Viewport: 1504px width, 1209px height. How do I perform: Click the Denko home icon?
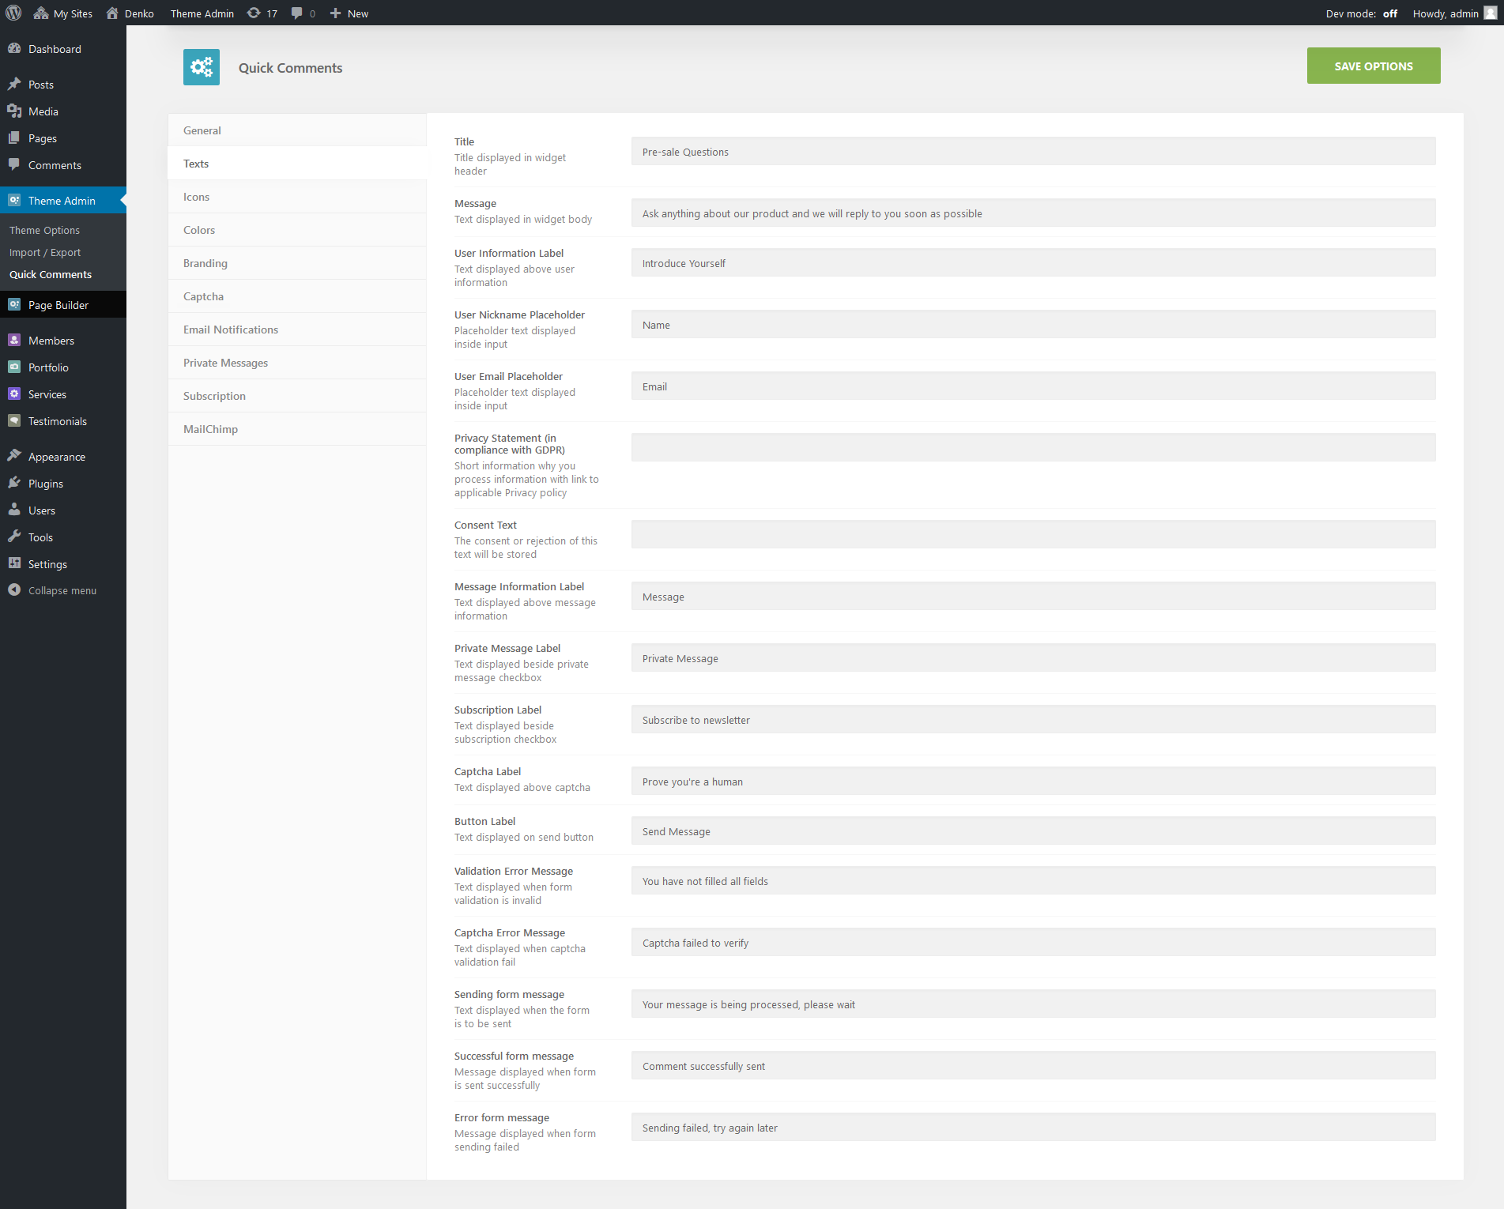tap(112, 13)
